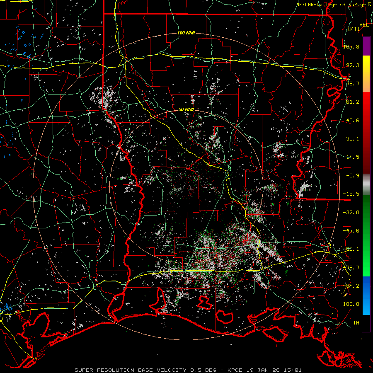Viewport: 373px width, 373px height.
Task: Click the -78.7 velocity scale value
Action: coord(351,268)
